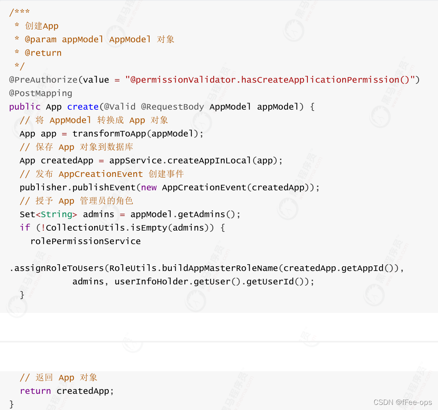Click the 'Set<String>' type declaration
The width and height of the screenshot is (438, 410).
48,214
